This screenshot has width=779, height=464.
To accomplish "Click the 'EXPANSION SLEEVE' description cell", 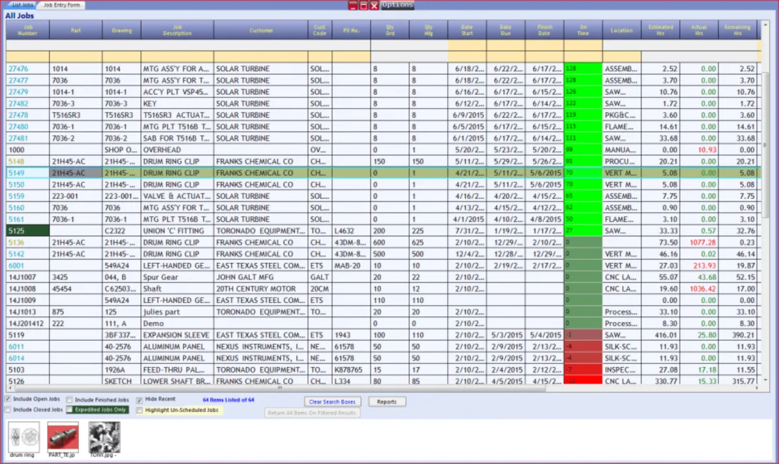I will 177,335.
